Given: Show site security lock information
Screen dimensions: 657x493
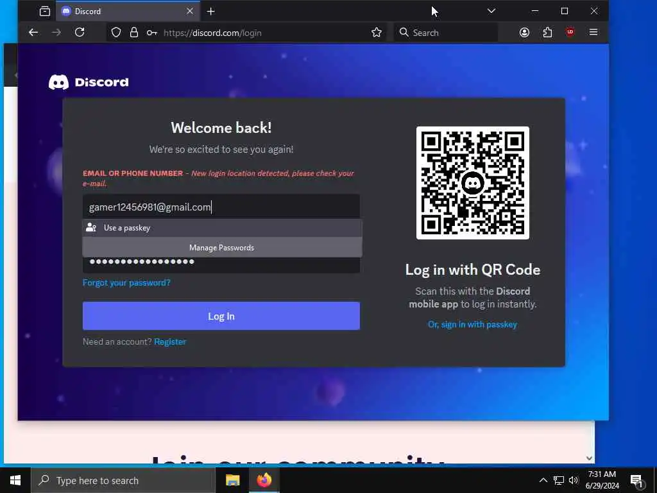Looking at the screenshot, I should coord(133,32).
